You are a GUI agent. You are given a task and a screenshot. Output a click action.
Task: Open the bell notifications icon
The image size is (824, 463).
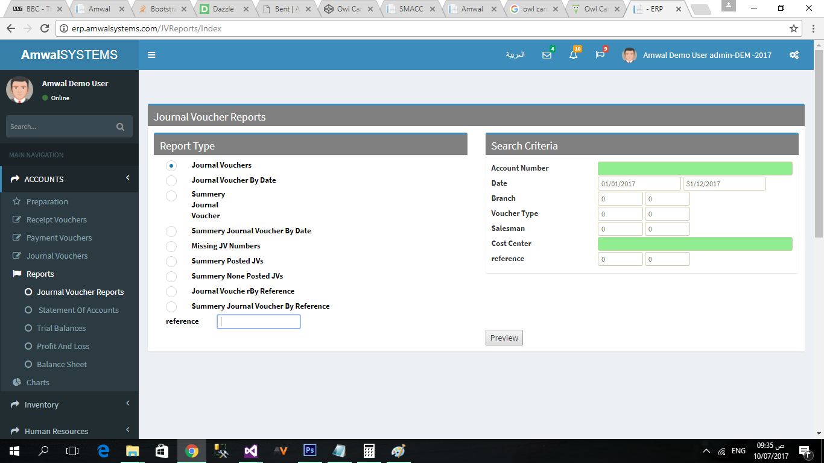tap(573, 55)
